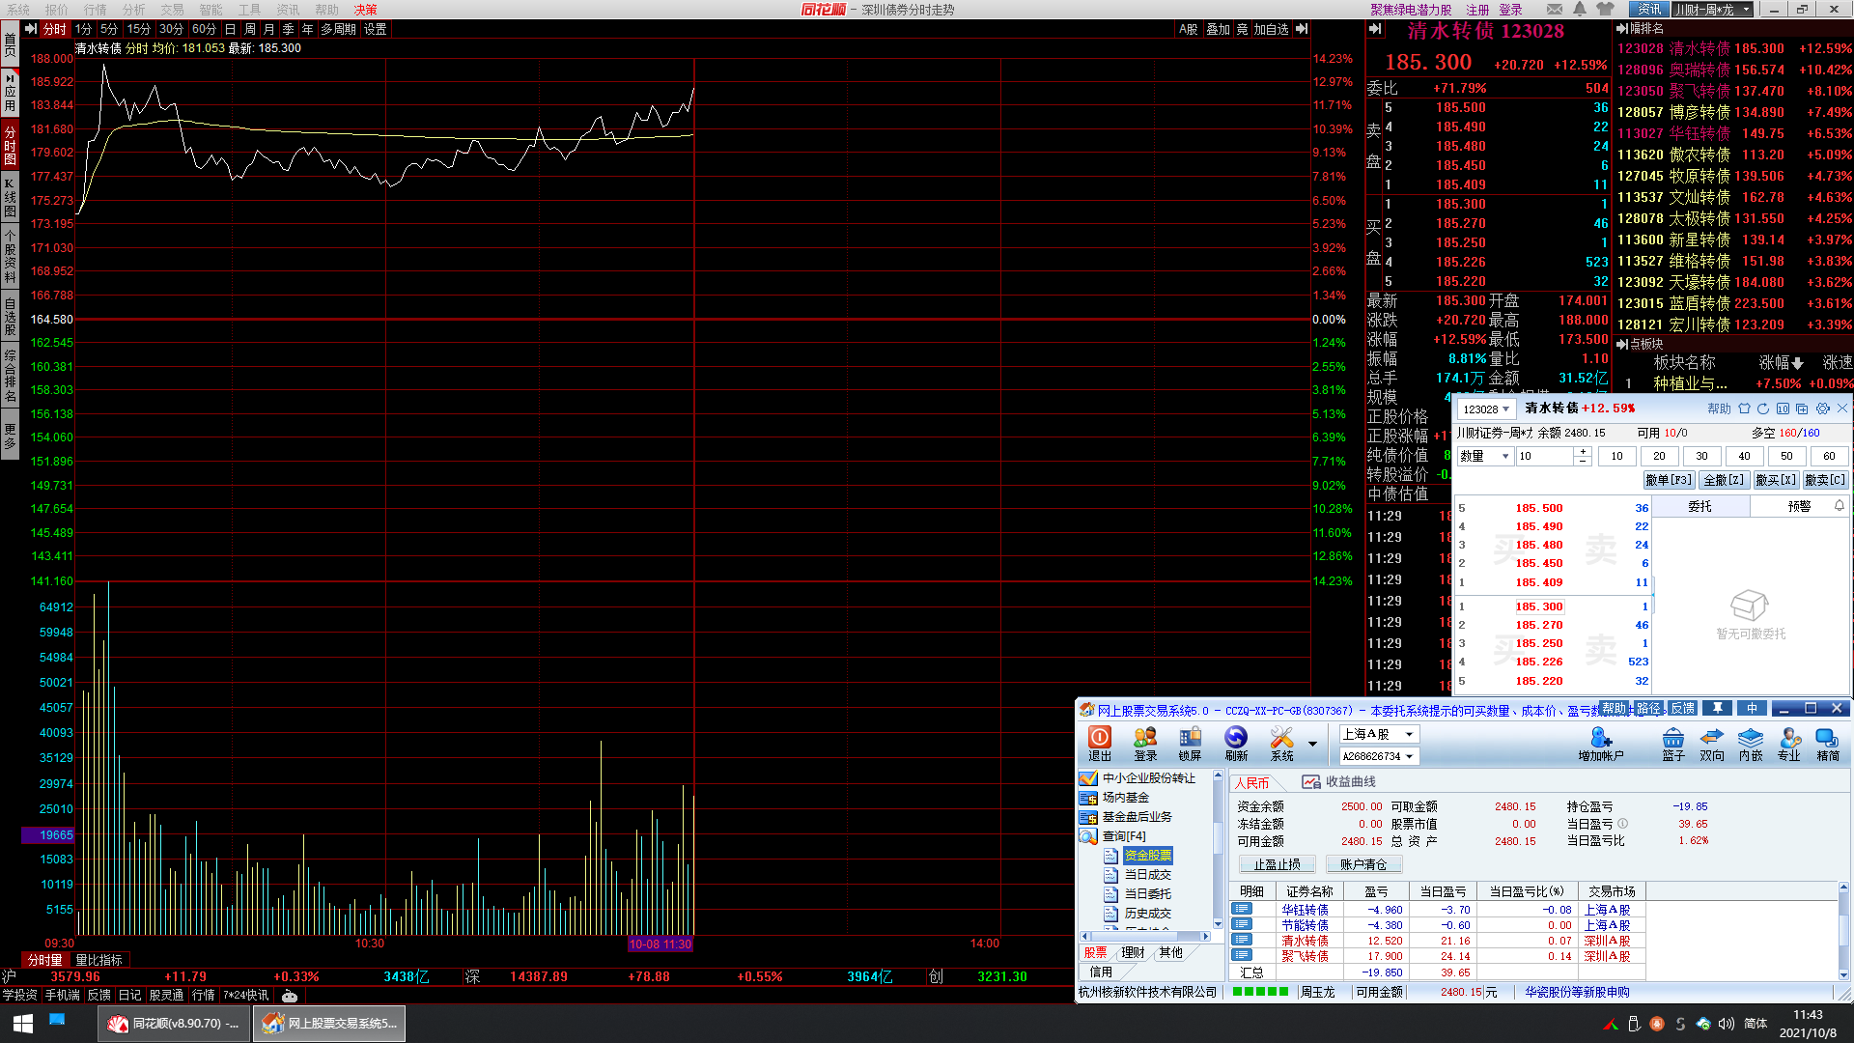Viewport: 1854px width, 1043px height.
Task: Open the detail icon for 清水转债 row
Action: coord(1243,940)
